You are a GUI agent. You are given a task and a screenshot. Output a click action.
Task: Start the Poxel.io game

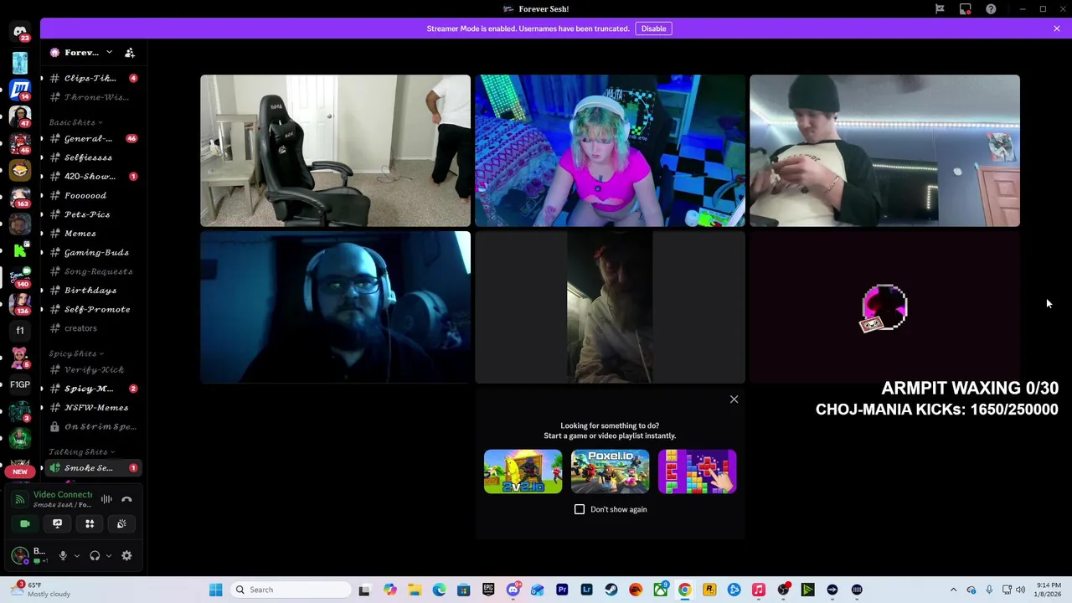pos(610,472)
